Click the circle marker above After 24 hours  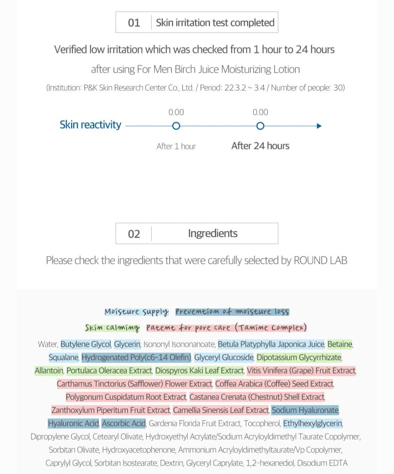[x=260, y=126]
